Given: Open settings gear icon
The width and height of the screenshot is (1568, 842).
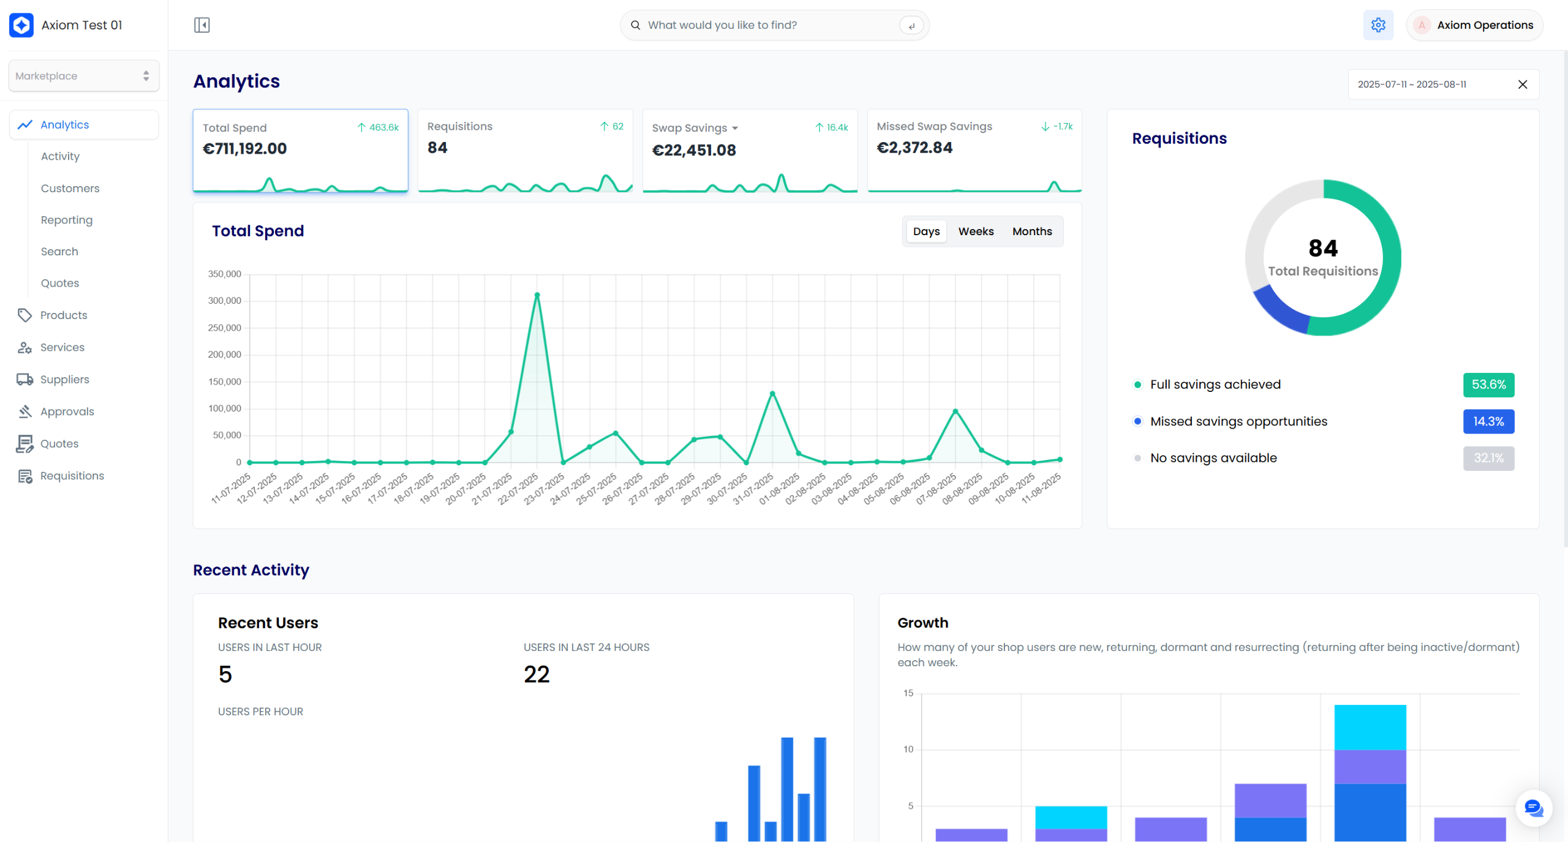Looking at the screenshot, I should (x=1378, y=25).
